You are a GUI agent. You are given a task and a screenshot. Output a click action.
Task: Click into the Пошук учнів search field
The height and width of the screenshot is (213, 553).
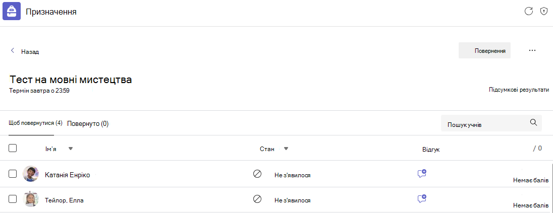(491, 123)
